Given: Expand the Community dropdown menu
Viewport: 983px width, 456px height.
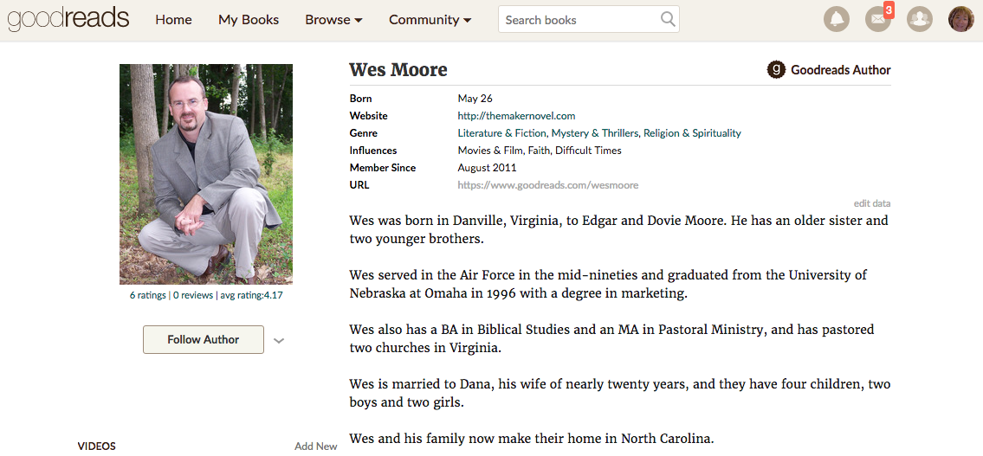Looking at the screenshot, I should coord(430,20).
